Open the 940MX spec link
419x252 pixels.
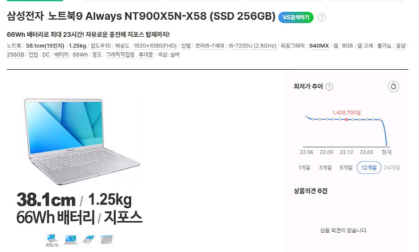click(319, 46)
